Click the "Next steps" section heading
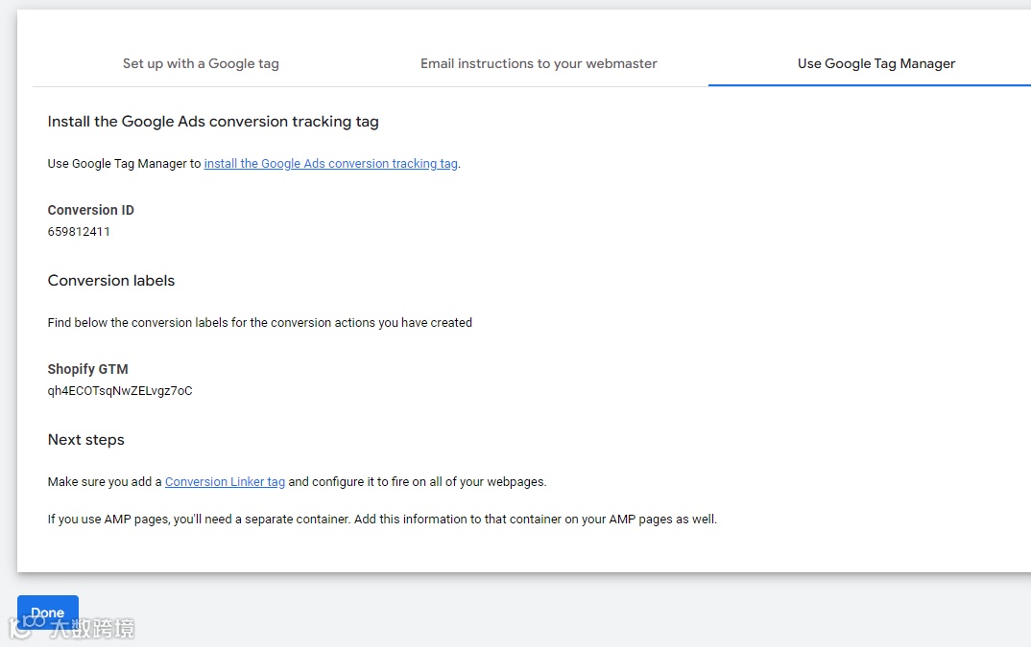This screenshot has width=1031, height=647. pos(86,440)
